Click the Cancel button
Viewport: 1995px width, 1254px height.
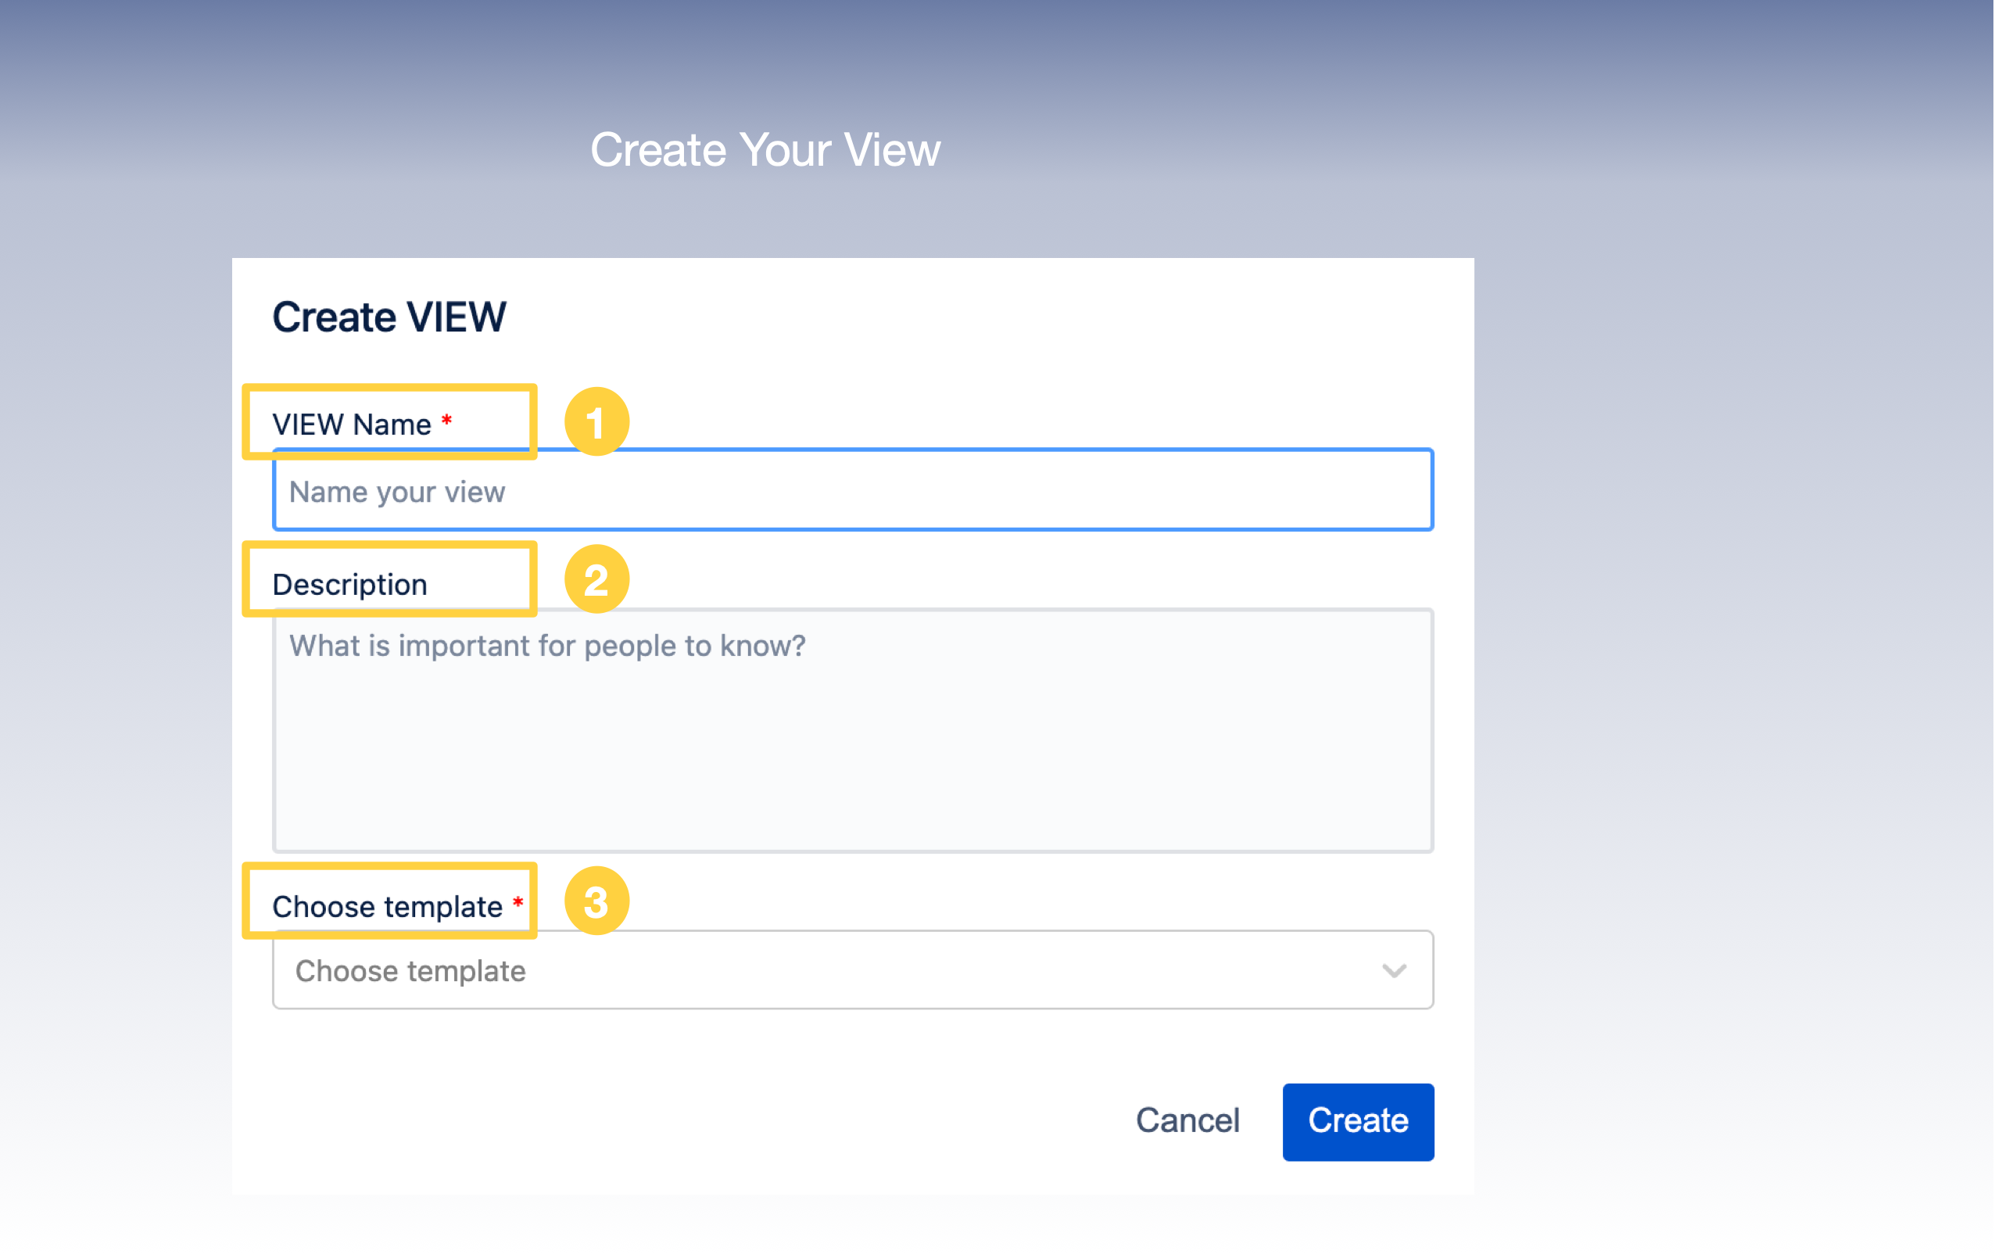pyautogui.click(x=1187, y=1120)
